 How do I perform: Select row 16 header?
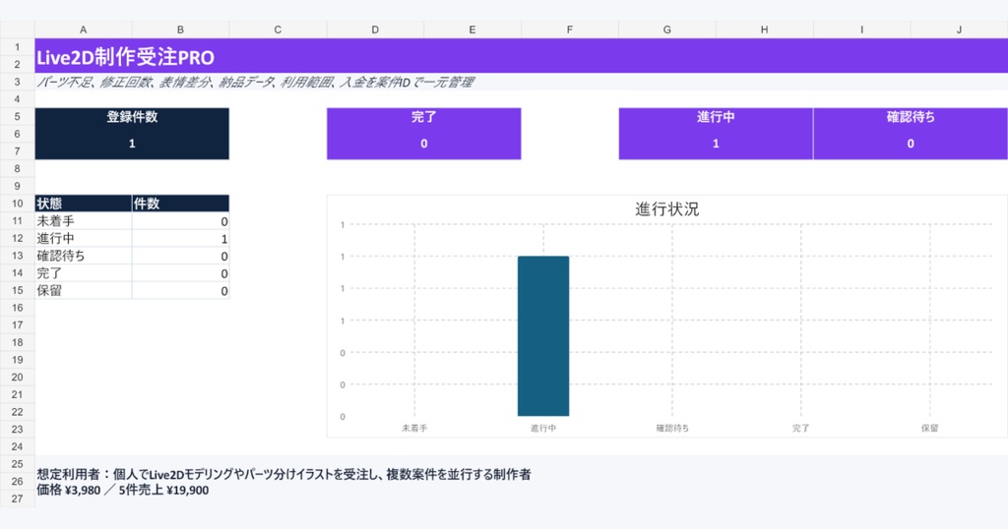[18, 308]
